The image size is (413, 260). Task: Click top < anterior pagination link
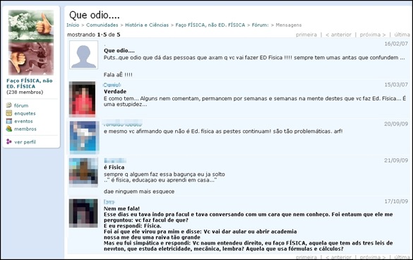pos(338,35)
